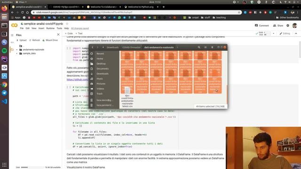Viewport: 301px width, 169px height.
Task: Click Upload in the Files panel
Action: [21, 40]
